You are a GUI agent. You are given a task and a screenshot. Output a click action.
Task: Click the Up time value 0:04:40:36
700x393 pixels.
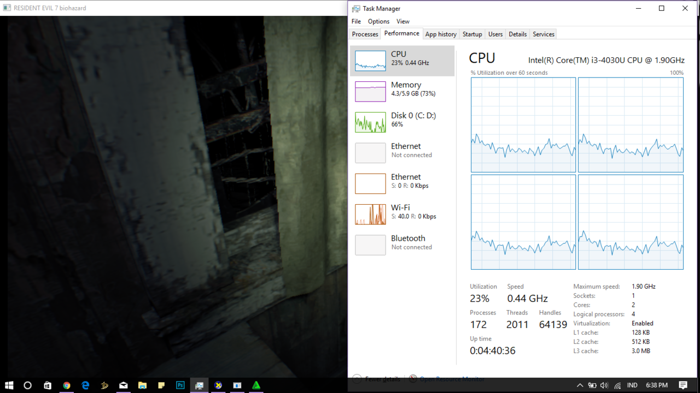(492, 351)
